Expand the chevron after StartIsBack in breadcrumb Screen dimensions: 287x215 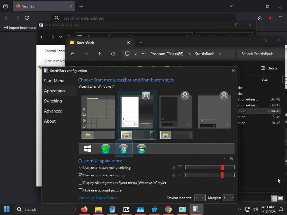220,54
